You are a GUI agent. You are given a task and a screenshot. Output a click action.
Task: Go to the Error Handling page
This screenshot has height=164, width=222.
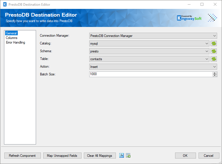(15, 42)
